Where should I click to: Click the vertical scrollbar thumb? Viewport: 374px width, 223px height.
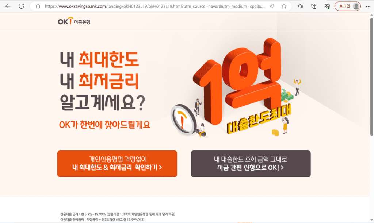tap(371, 77)
